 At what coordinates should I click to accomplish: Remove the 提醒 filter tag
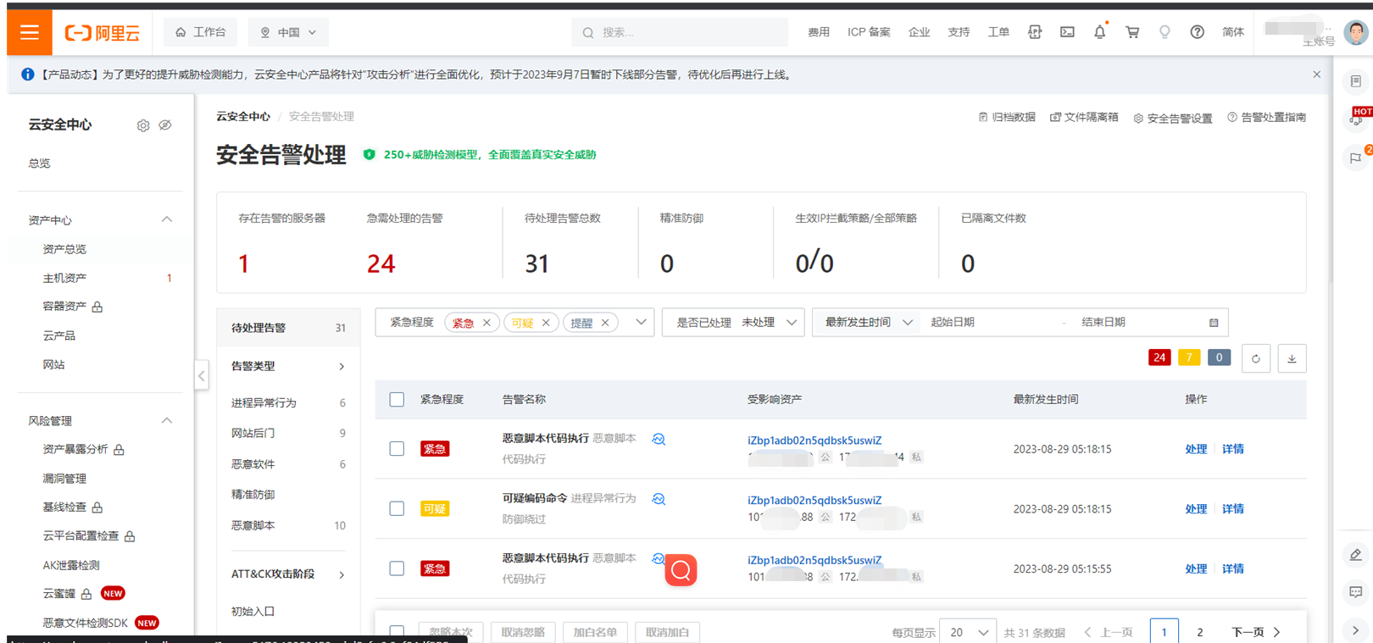pos(605,323)
